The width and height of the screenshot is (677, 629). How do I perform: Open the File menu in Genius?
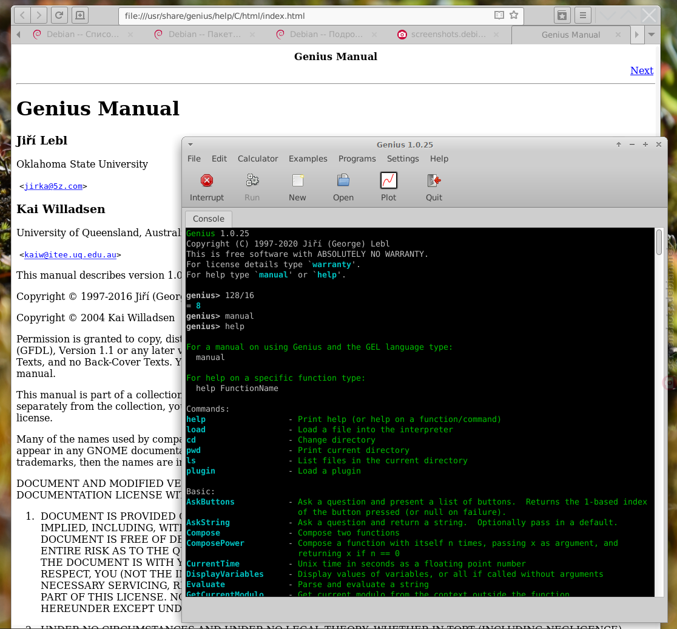pyautogui.click(x=194, y=158)
